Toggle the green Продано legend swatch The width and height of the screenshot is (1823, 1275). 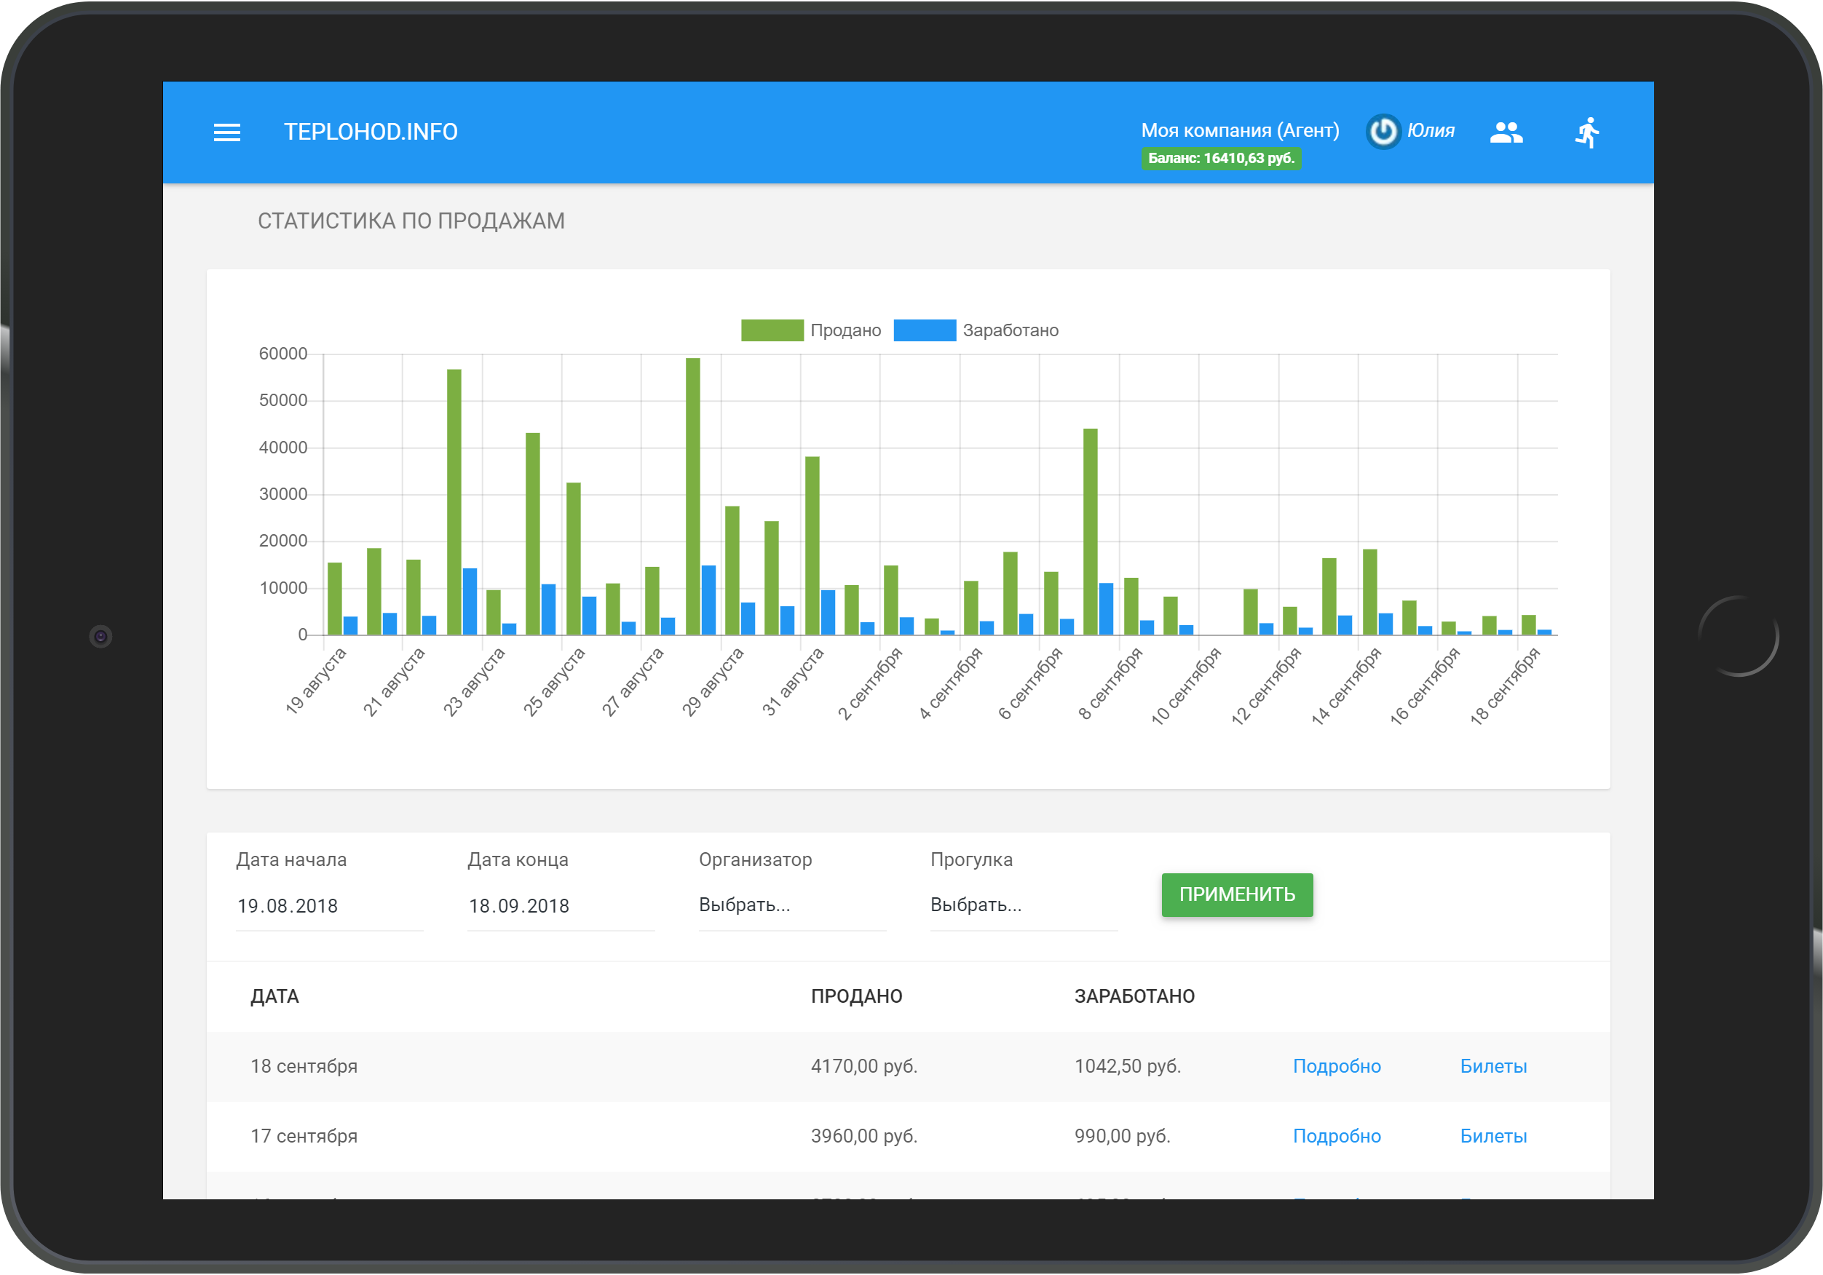tap(772, 330)
